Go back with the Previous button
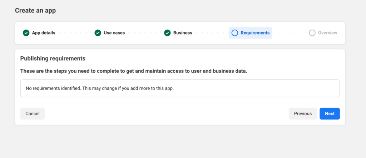The width and height of the screenshot is (366, 158). (303, 113)
